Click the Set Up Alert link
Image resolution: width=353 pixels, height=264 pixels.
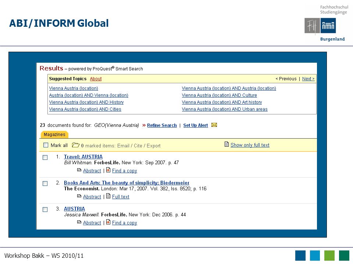click(195, 125)
